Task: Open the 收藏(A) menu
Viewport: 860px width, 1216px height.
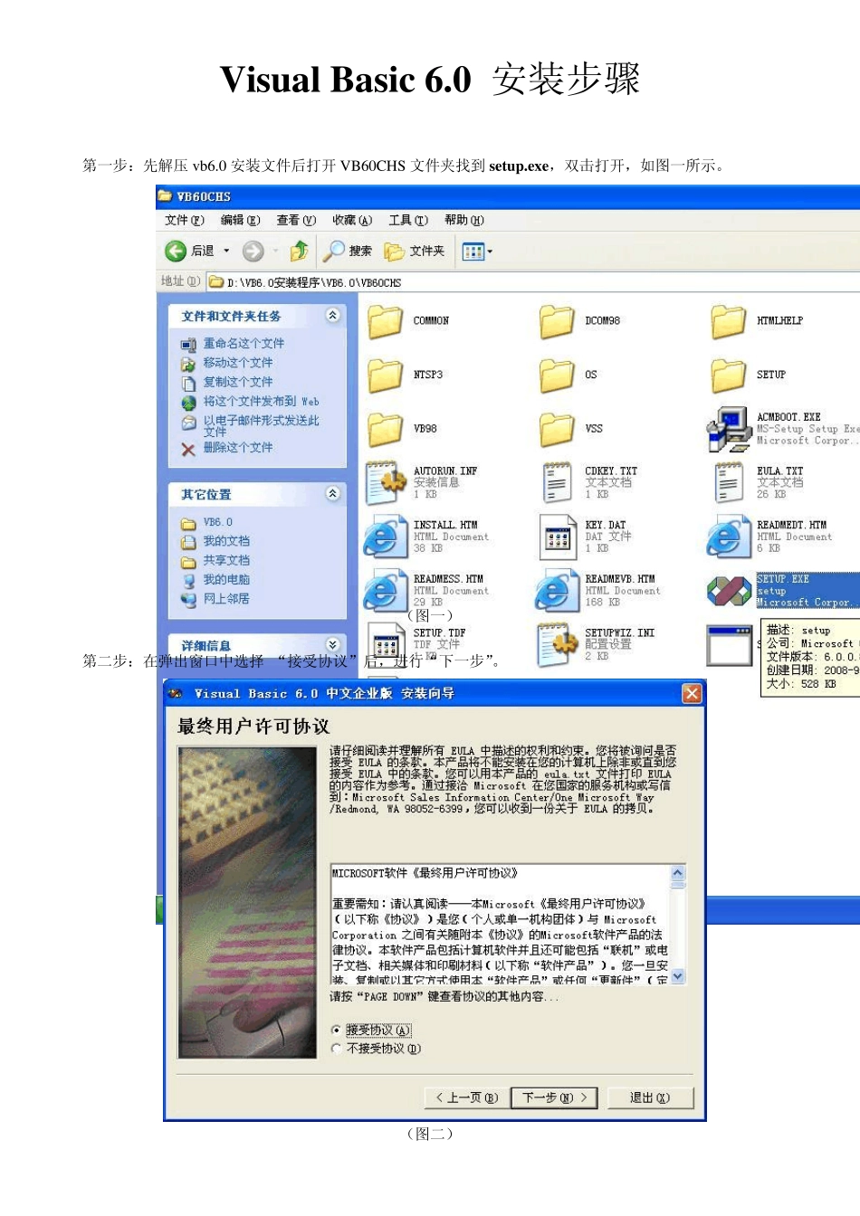Action: click(352, 220)
